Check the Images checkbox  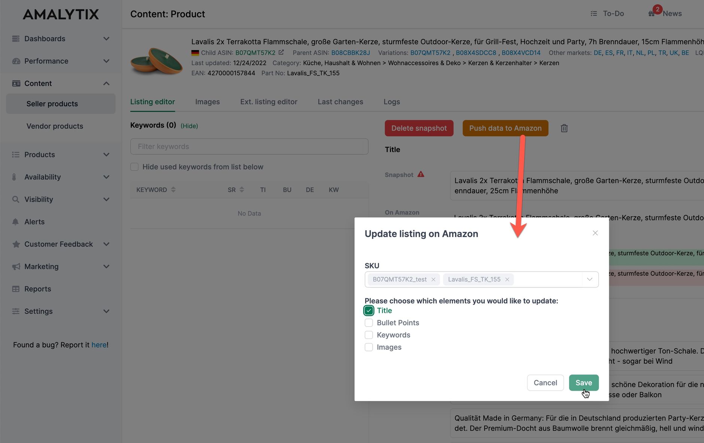pyautogui.click(x=369, y=347)
